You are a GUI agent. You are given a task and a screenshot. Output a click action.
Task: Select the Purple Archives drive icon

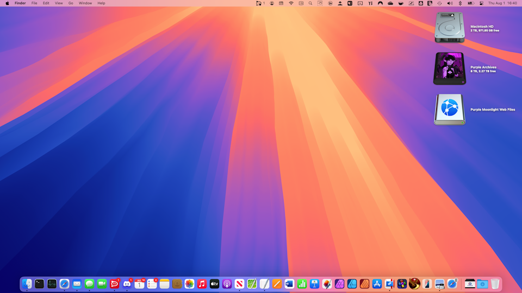(450, 68)
